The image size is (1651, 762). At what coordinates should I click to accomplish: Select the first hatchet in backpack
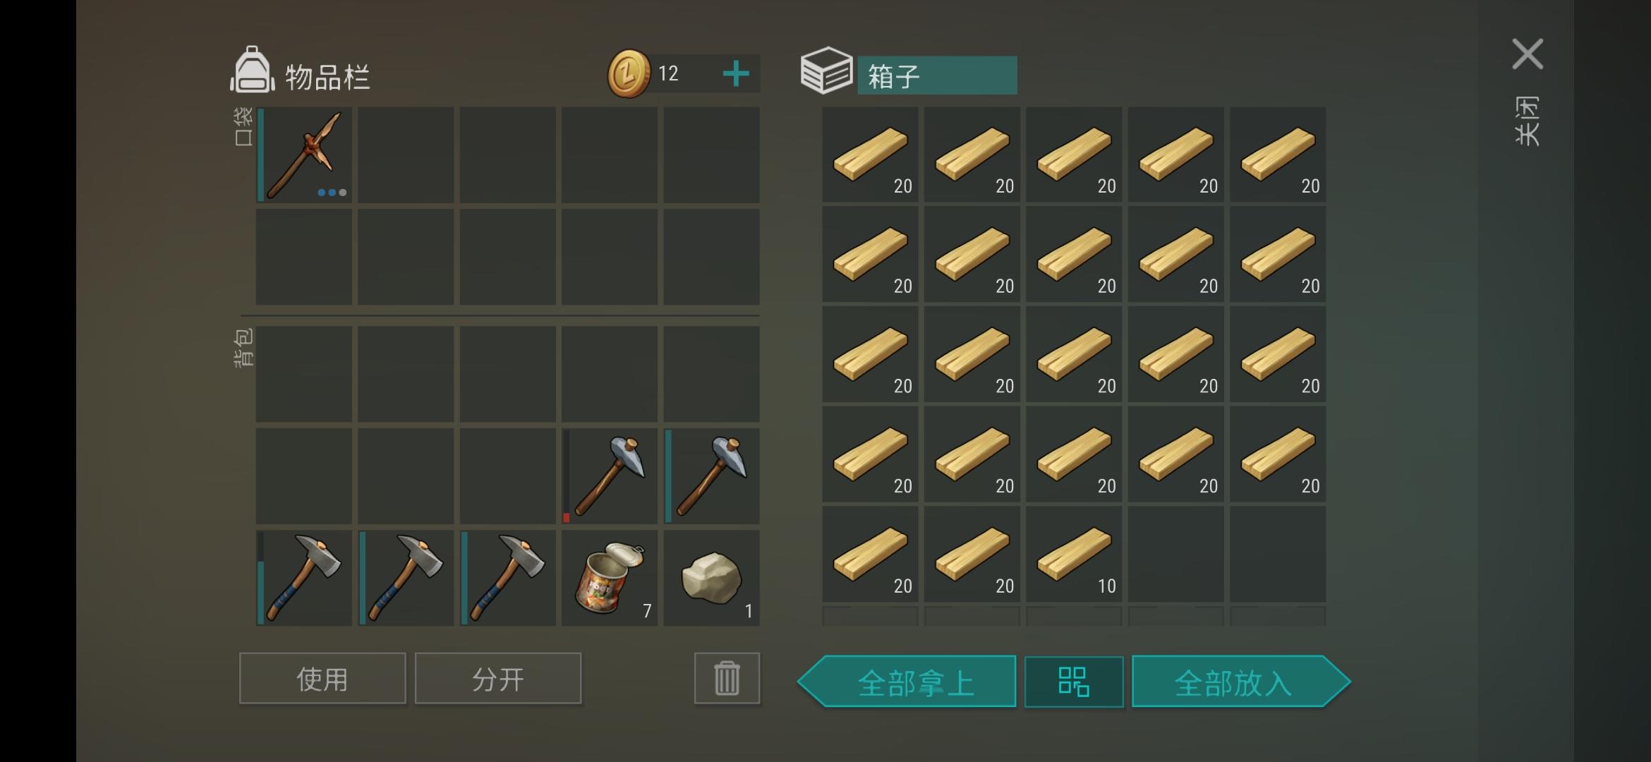(x=304, y=578)
